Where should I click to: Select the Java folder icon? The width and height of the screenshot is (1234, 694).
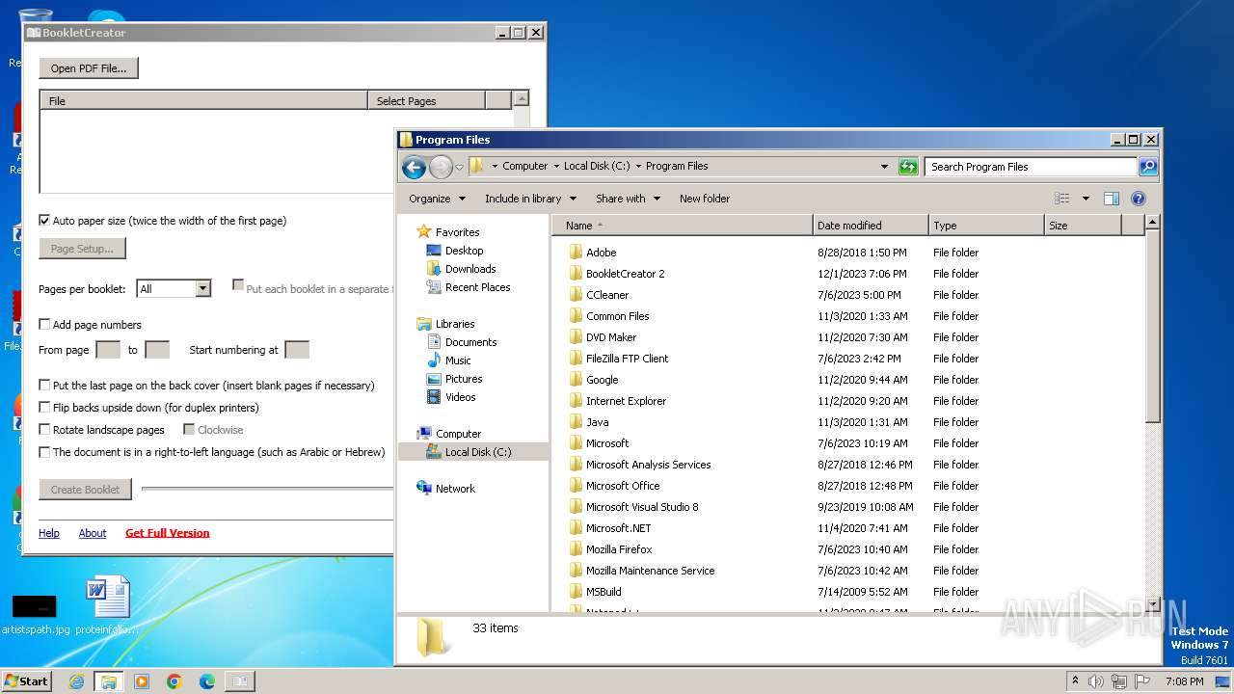coord(576,422)
